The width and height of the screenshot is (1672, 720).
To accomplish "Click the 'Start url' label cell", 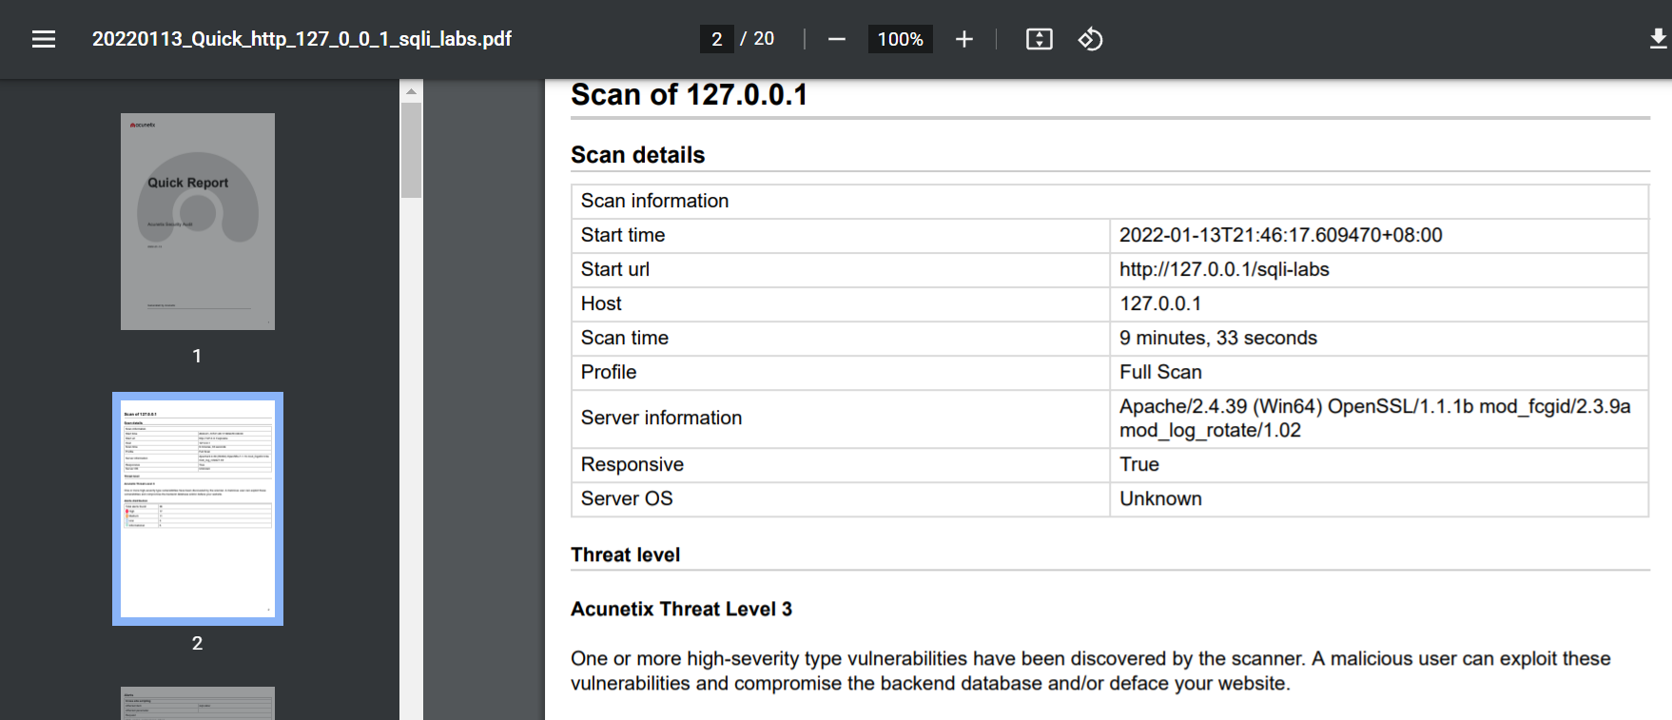I will point(841,269).
